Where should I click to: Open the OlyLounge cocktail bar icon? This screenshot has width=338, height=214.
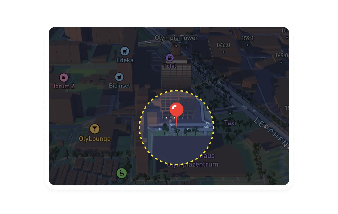[x=95, y=129]
